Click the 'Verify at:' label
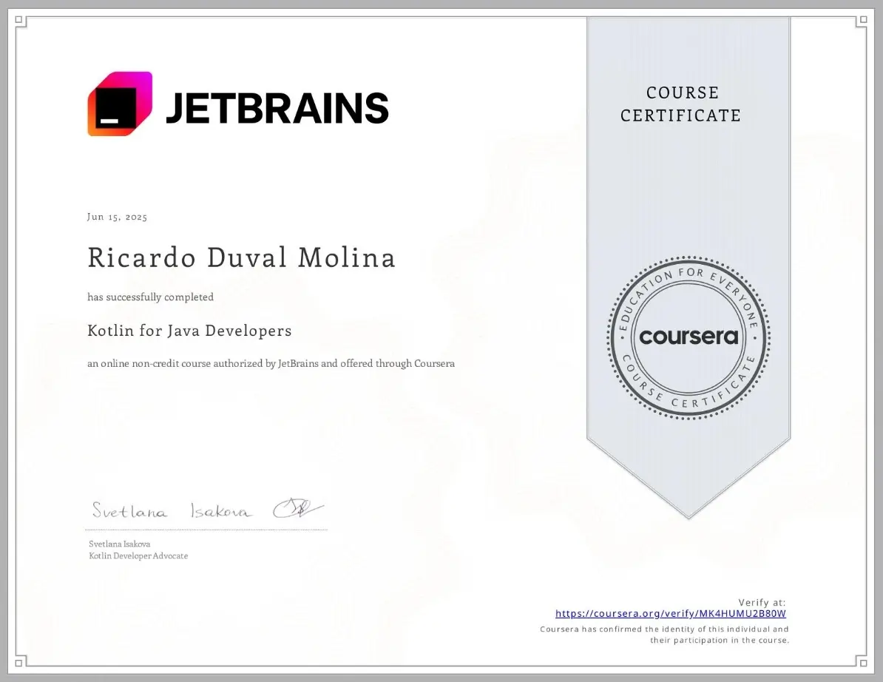 coord(762,603)
